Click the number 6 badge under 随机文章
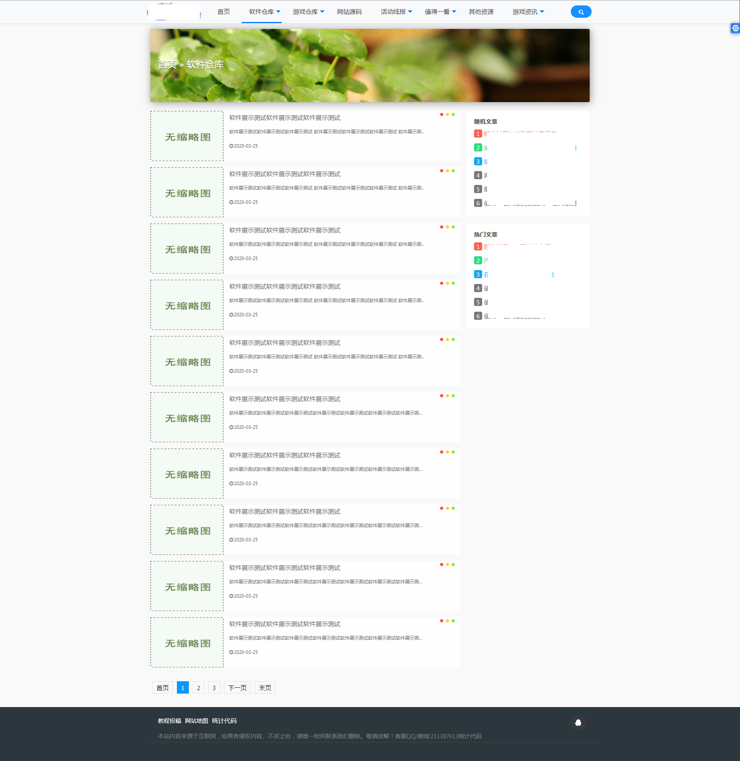 point(478,203)
